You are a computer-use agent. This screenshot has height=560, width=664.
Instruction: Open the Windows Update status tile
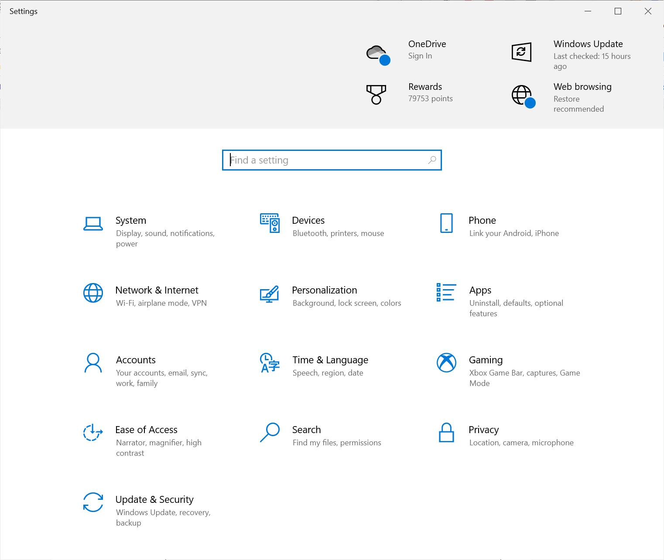[x=588, y=44]
